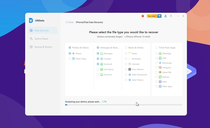Check the KakaoTalk checkbox

click(x=156, y=72)
